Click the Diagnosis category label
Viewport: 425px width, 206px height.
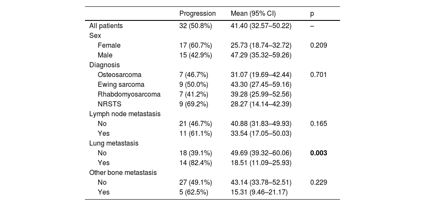pyautogui.click(x=104, y=65)
